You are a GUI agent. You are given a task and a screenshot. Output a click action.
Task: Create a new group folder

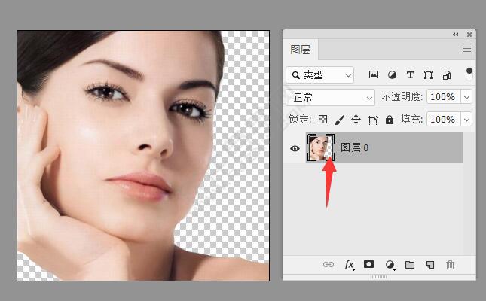[410, 265]
